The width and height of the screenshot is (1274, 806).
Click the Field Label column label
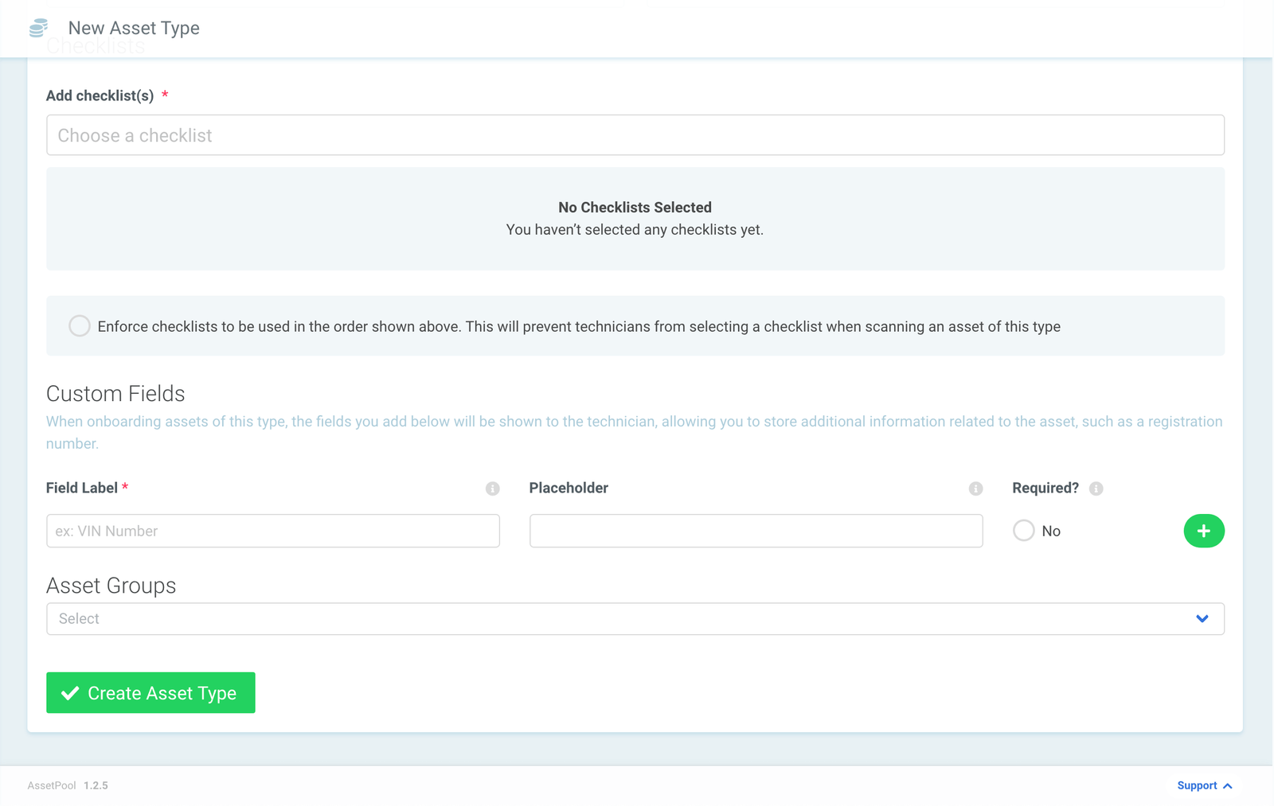click(82, 489)
